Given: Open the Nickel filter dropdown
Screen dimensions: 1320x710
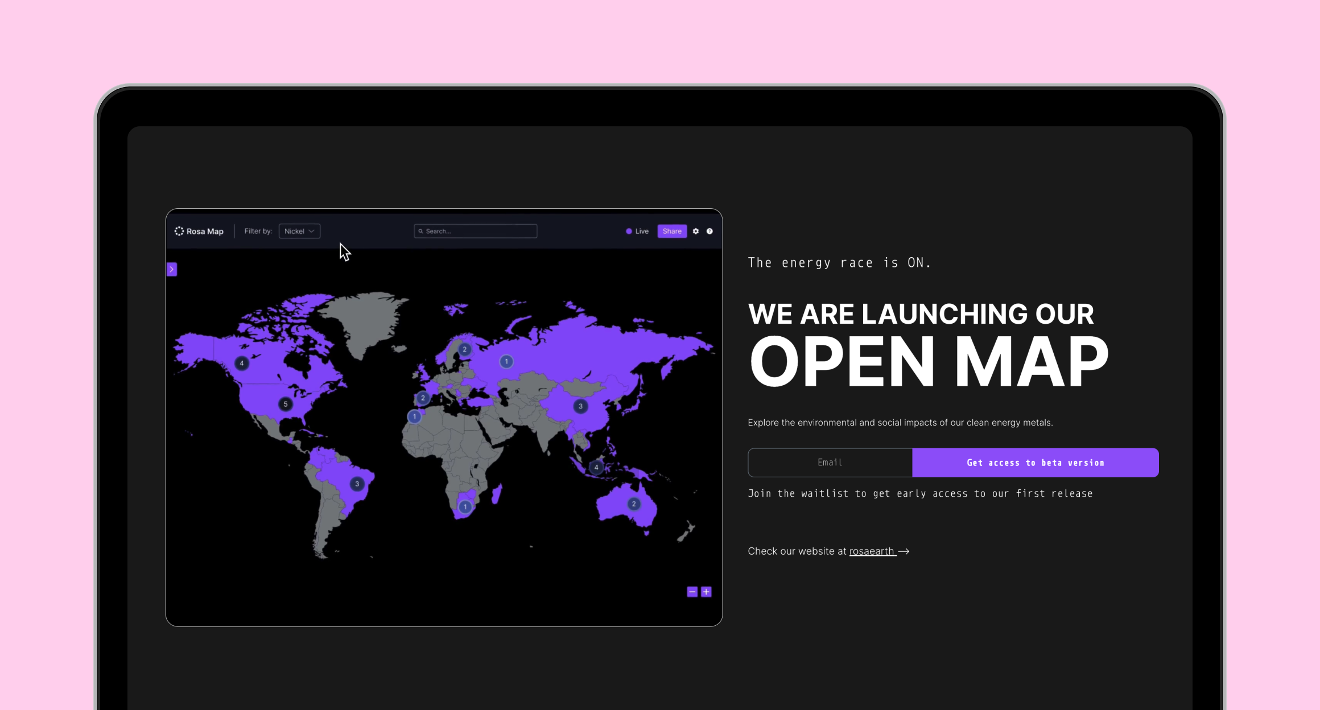Looking at the screenshot, I should pos(299,231).
